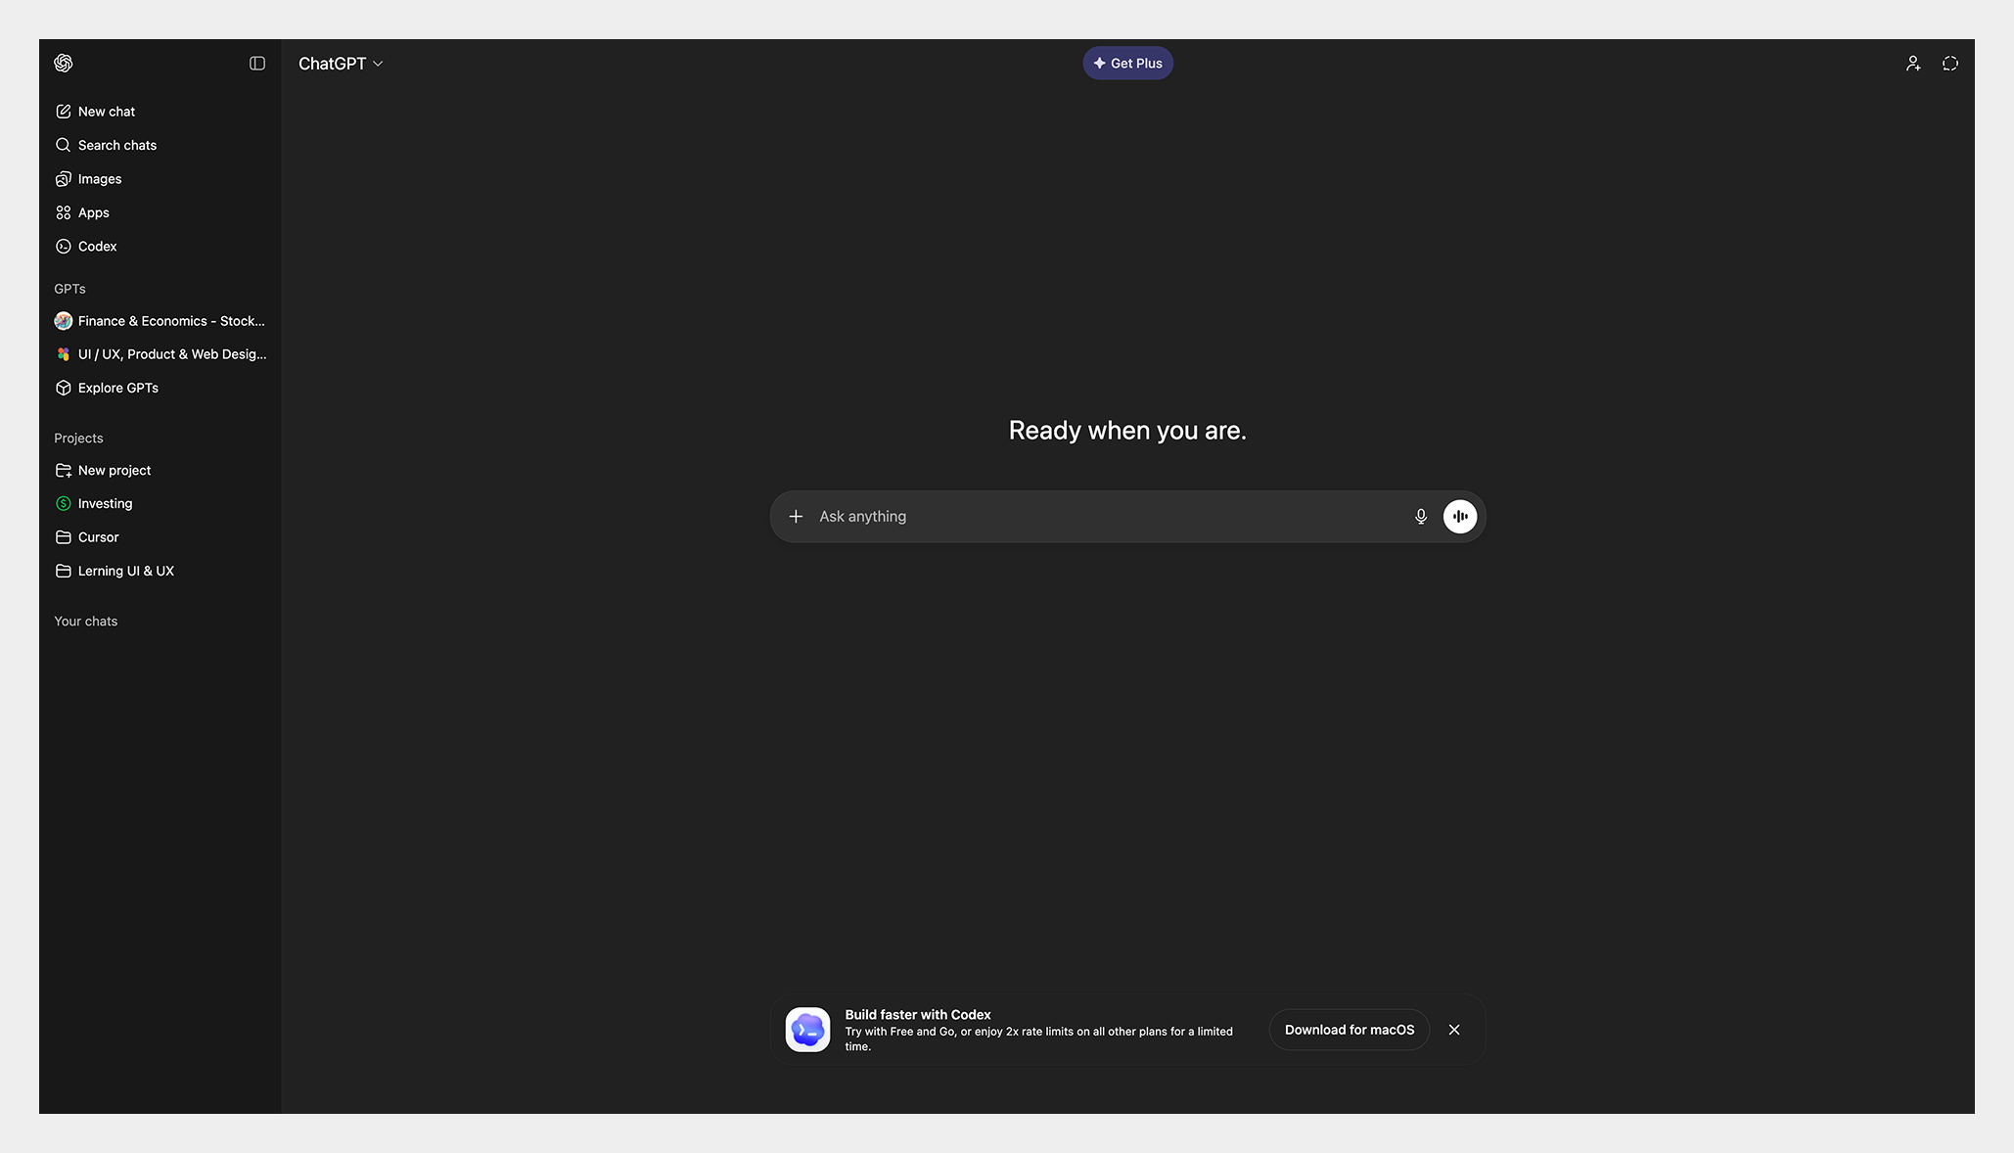
Task: Click the Codex app icon in the banner
Action: [808, 1030]
